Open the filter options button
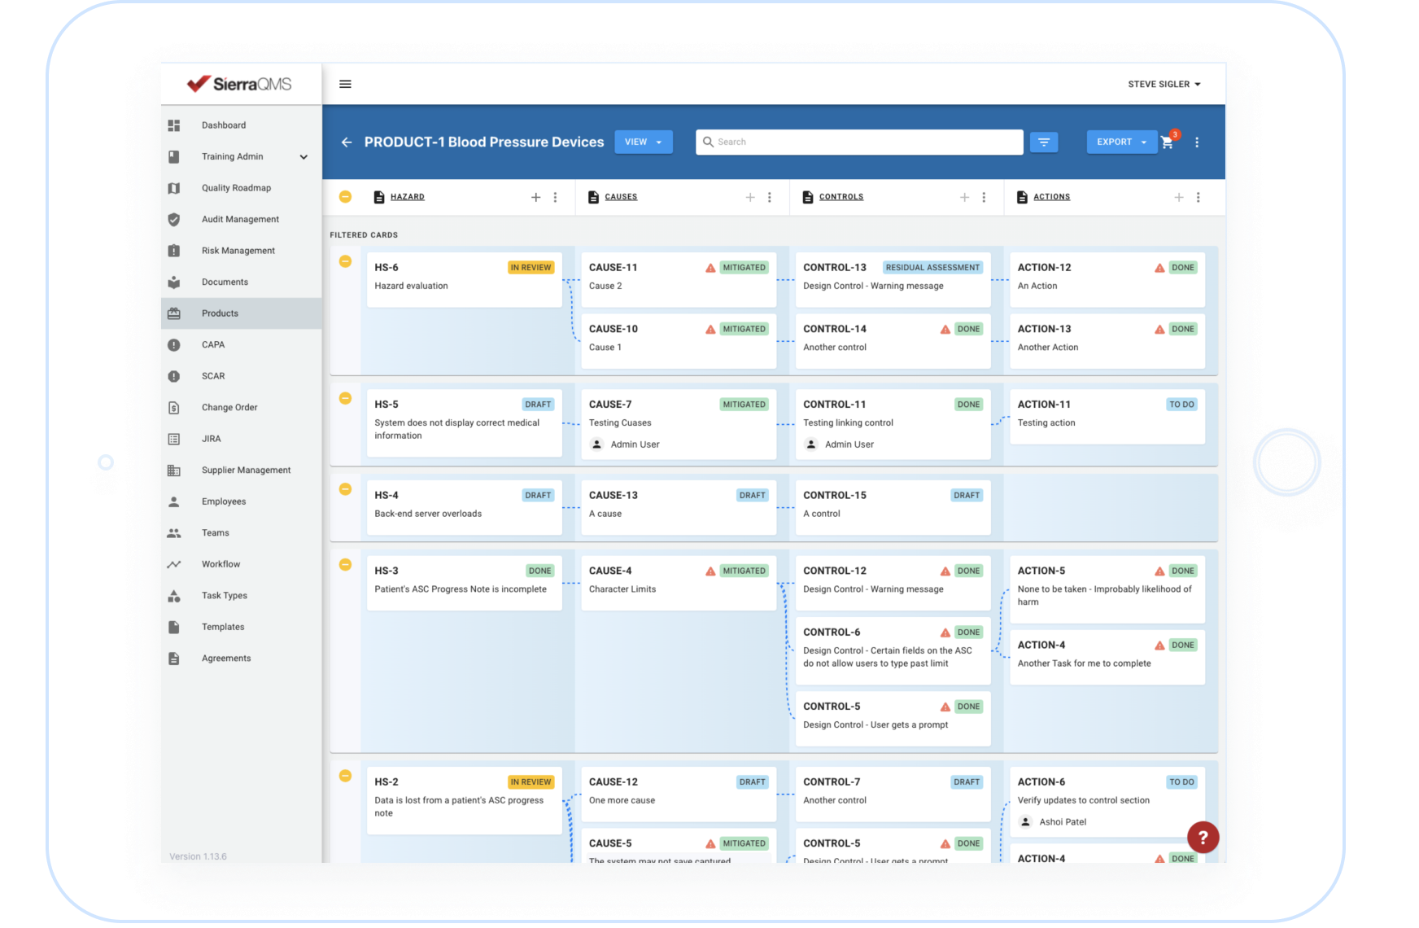Viewport: 1419px width, 928px height. pos(1044,142)
